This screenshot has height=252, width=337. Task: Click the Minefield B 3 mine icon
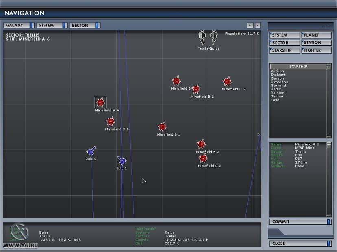pyautogui.click(x=201, y=144)
